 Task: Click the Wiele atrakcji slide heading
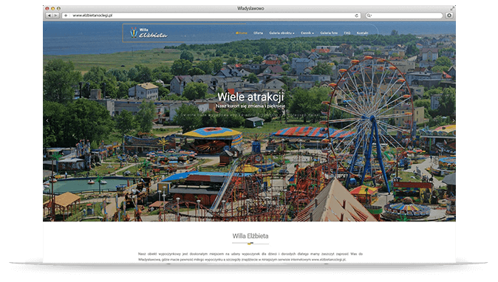click(x=250, y=97)
